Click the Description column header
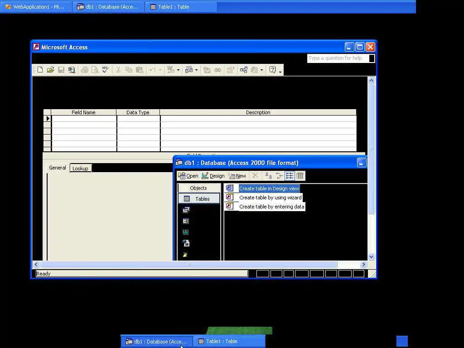This screenshot has height=348, width=464. [258, 112]
